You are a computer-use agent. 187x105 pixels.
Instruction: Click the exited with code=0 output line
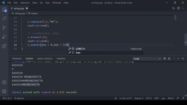click(x=44, y=92)
